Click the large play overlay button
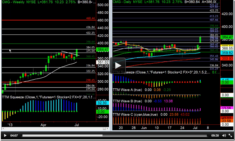This screenshot has width=235, height=141. coord(118,66)
